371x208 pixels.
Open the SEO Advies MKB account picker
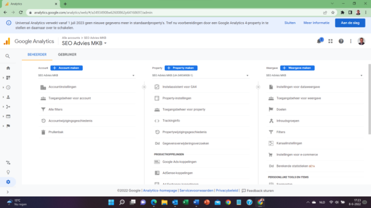click(x=84, y=43)
